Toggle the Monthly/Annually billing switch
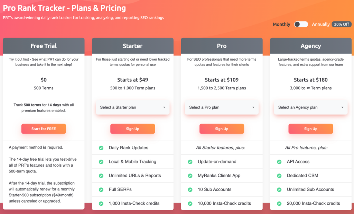The width and height of the screenshot is (354, 214). 301,24
